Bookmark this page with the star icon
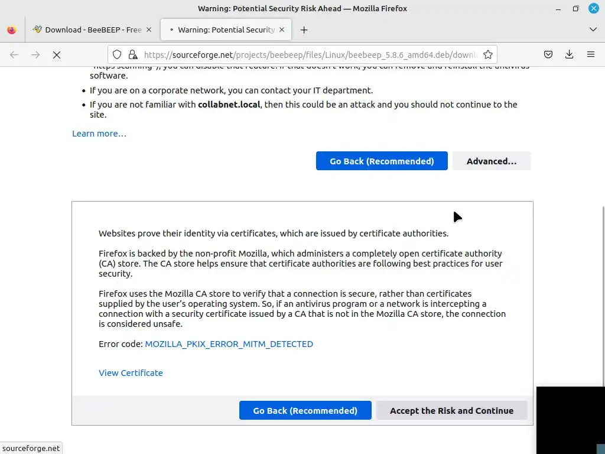This screenshot has width=605, height=454. (487, 54)
